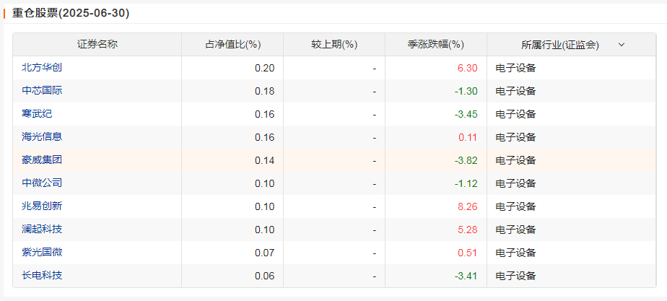The image size is (667, 301).
Task: Open the 所属行业(证监会) dropdown arrow
Action: point(622,45)
